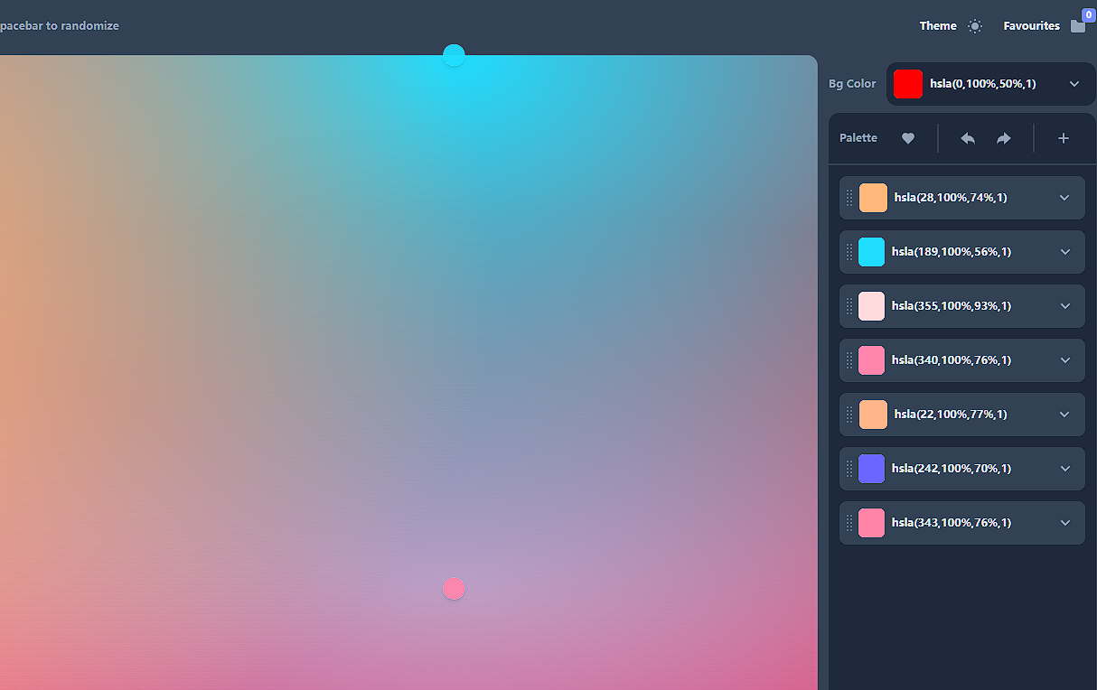Select the pink gradient point on canvas
1097x690 pixels.
click(x=454, y=589)
